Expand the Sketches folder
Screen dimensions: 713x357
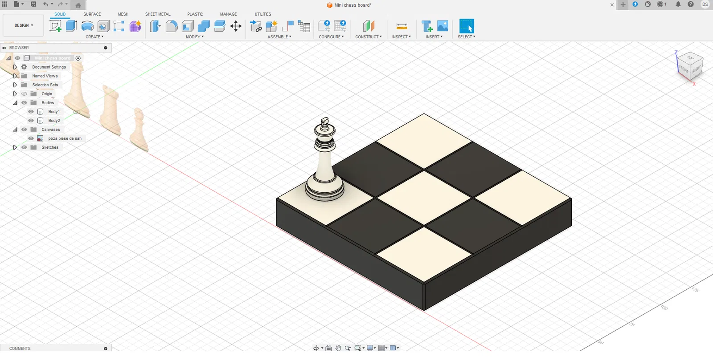pyautogui.click(x=15, y=147)
